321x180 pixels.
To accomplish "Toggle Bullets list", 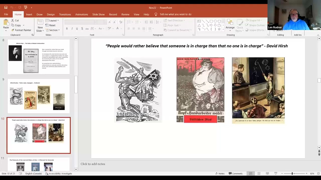I will click(129, 22).
